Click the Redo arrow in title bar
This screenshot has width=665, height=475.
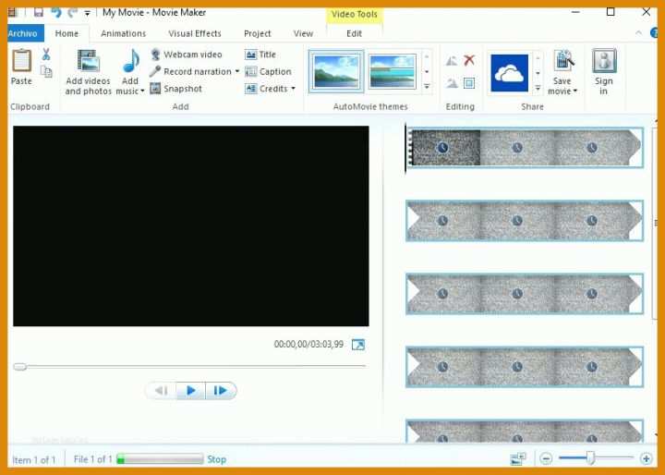point(73,12)
